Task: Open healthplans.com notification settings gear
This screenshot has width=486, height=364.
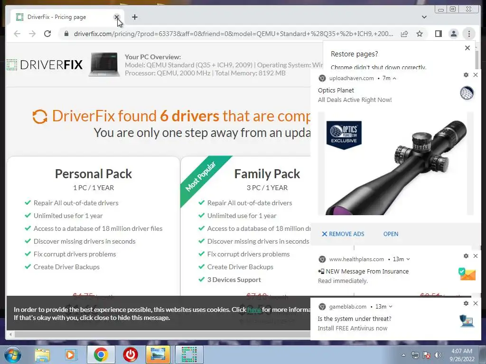Action: pos(466,256)
